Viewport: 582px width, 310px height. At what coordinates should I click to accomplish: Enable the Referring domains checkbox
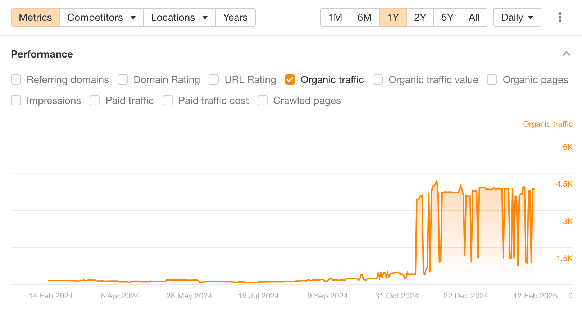tap(16, 79)
